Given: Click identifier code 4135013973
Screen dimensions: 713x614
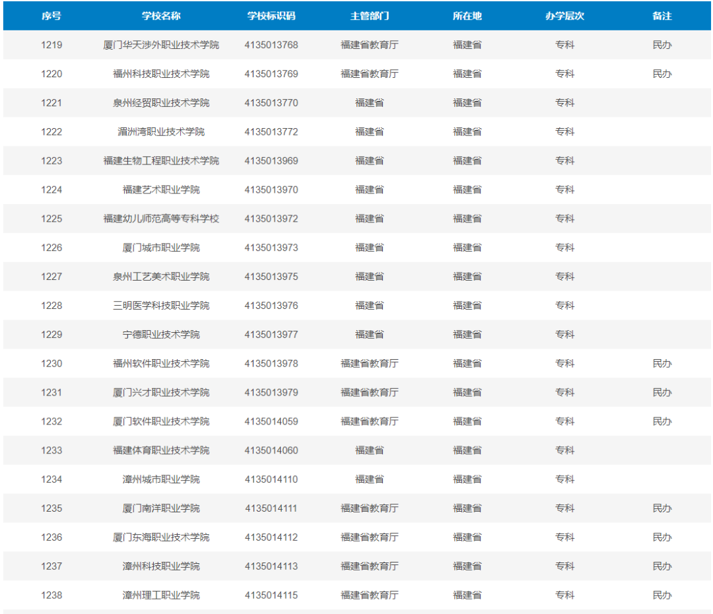Looking at the screenshot, I should point(271,248).
